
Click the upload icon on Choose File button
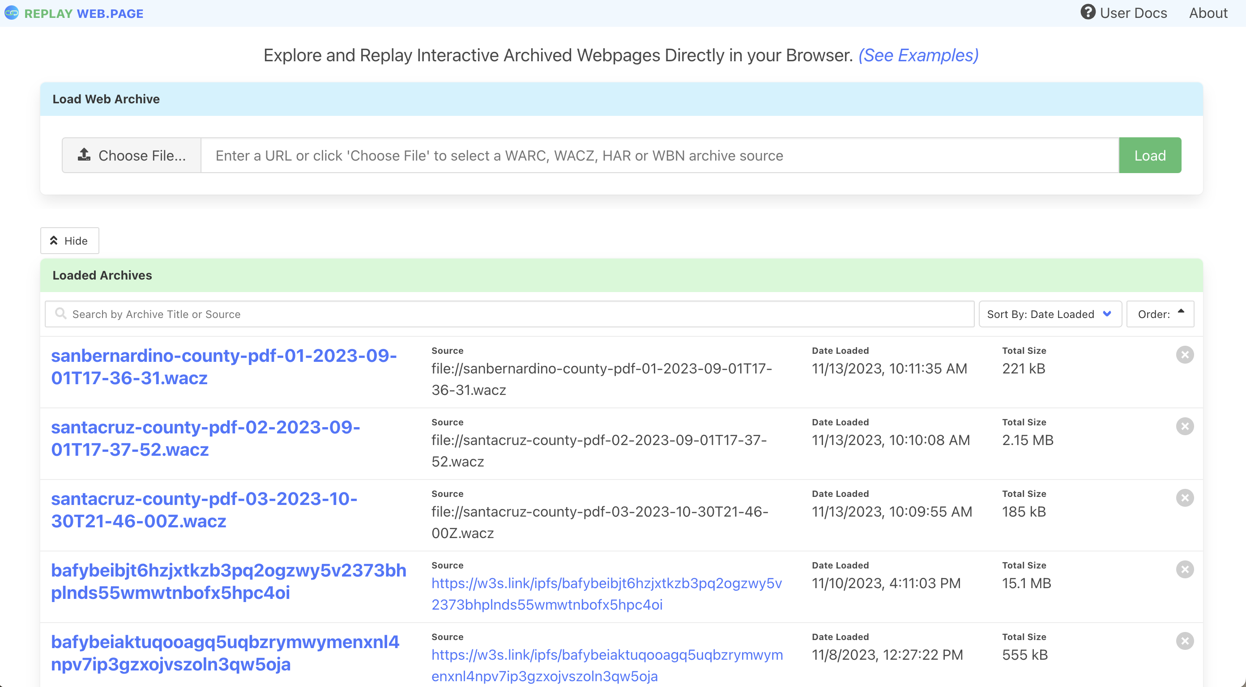pos(83,155)
